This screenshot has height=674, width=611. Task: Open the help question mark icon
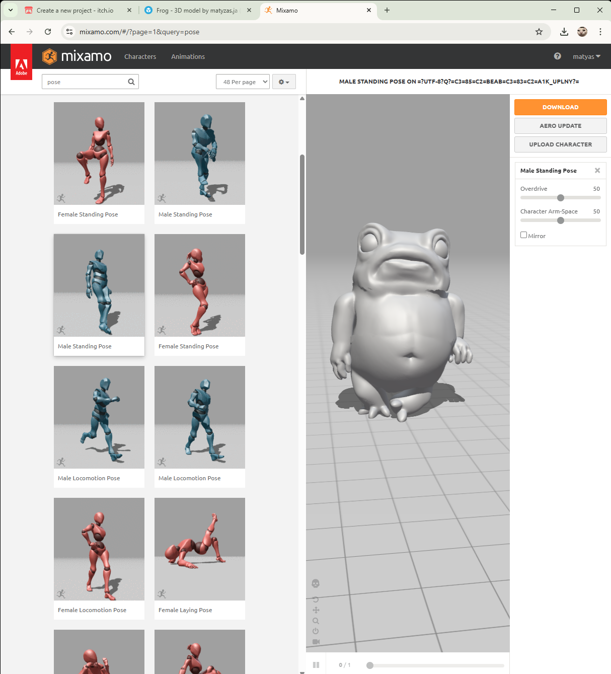point(557,56)
